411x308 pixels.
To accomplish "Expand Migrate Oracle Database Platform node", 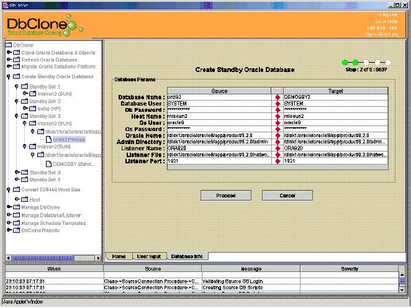I will coord(9,66).
